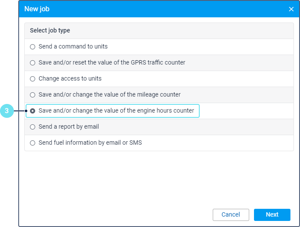The image size is (300, 227).
Task: Click the "Change access to units" label text
Action: click(x=70, y=78)
